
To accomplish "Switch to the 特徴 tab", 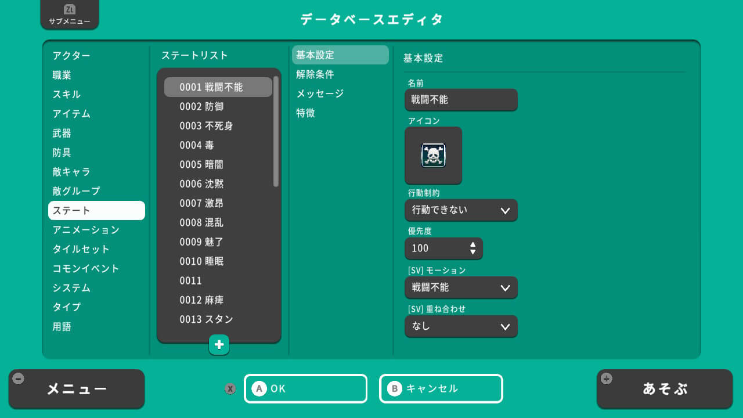I will (x=305, y=113).
